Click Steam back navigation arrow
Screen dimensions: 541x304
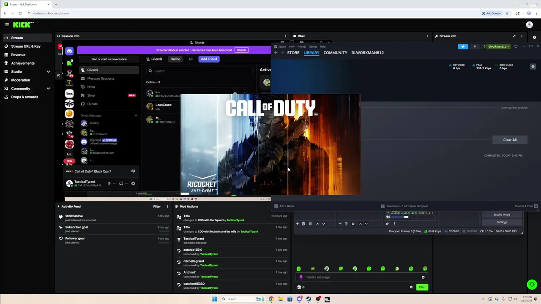pyautogui.click(x=276, y=53)
